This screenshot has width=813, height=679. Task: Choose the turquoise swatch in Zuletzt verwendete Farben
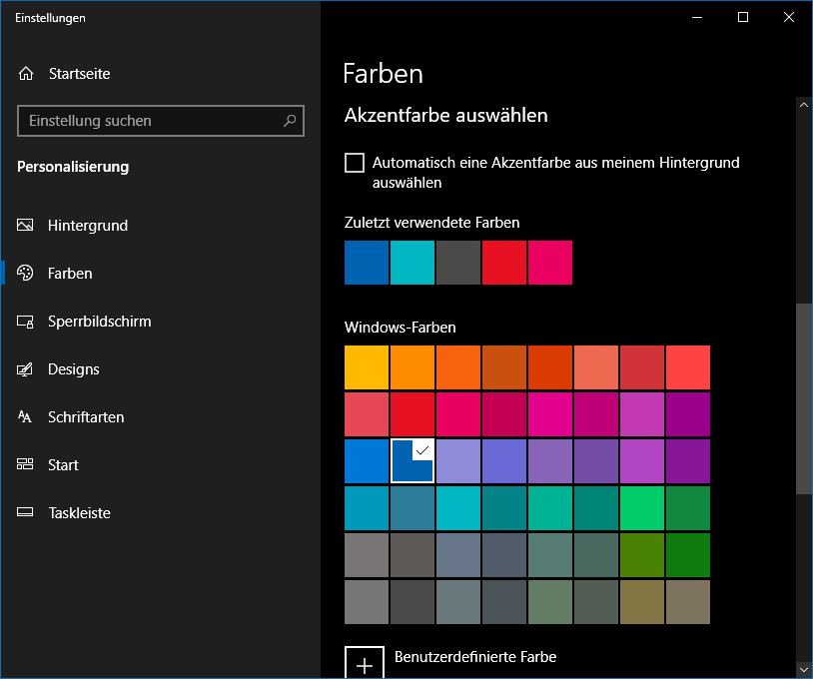pyautogui.click(x=412, y=263)
